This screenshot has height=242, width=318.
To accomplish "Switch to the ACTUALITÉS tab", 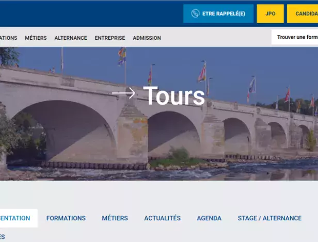I will [x=162, y=218].
